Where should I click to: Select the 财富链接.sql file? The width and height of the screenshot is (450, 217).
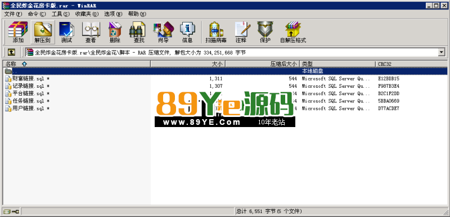point(28,79)
